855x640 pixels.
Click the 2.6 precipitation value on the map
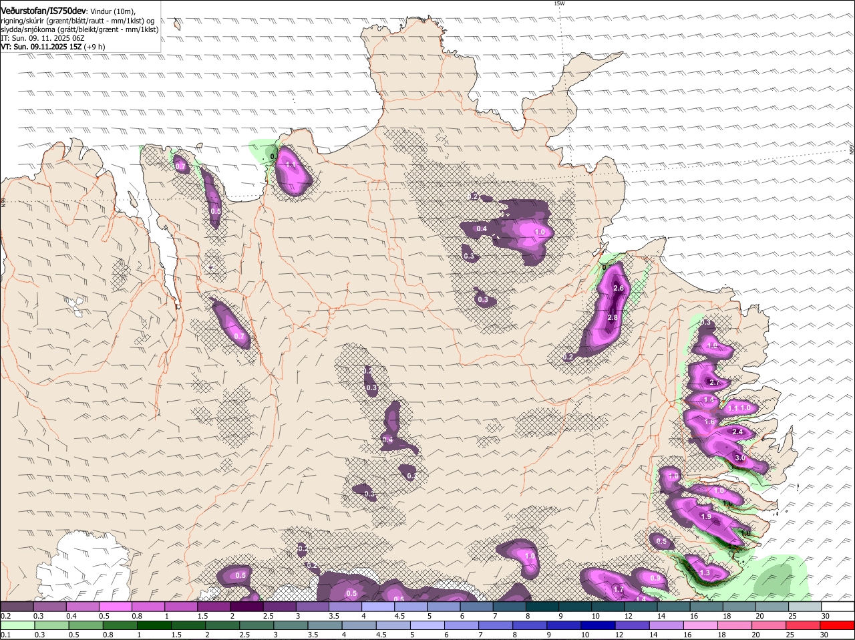[x=619, y=288]
